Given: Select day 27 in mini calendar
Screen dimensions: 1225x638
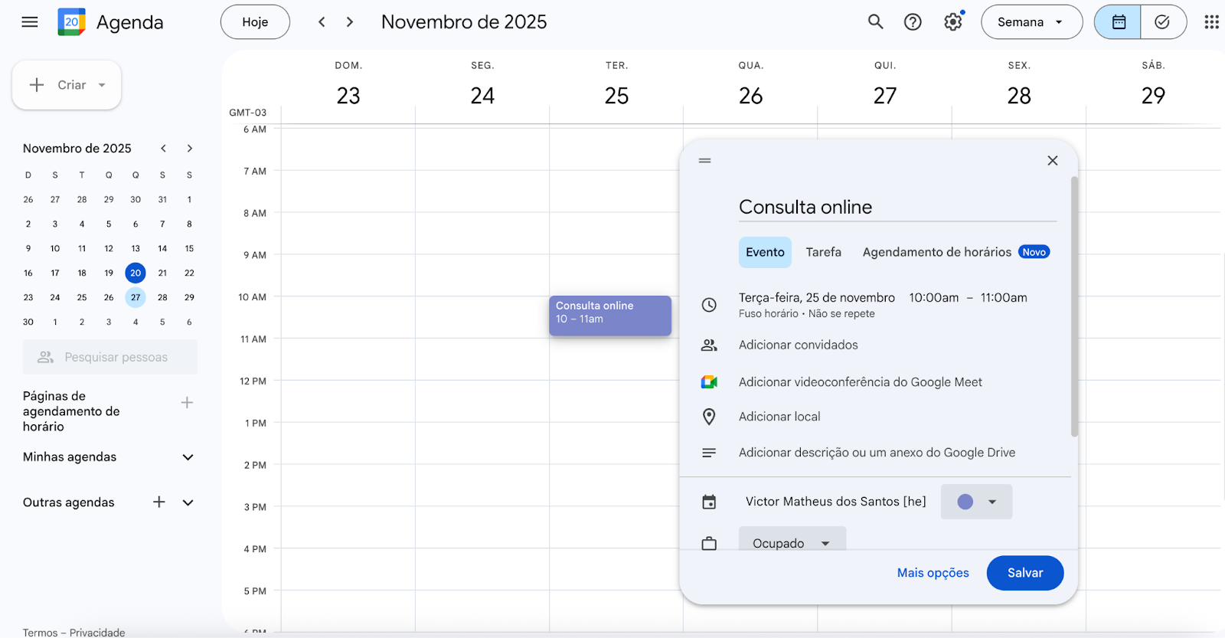Looking at the screenshot, I should click(x=136, y=297).
